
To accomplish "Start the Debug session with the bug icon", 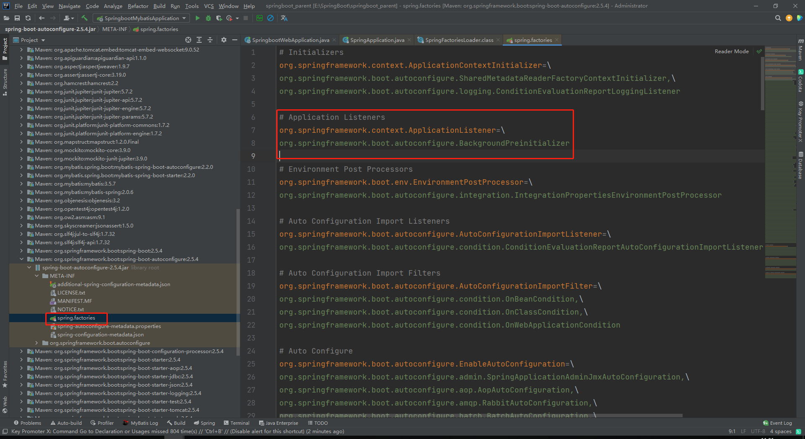I will pyautogui.click(x=208, y=18).
